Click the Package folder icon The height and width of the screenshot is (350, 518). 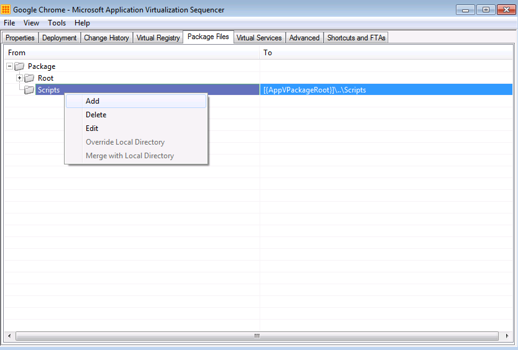tap(19, 66)
